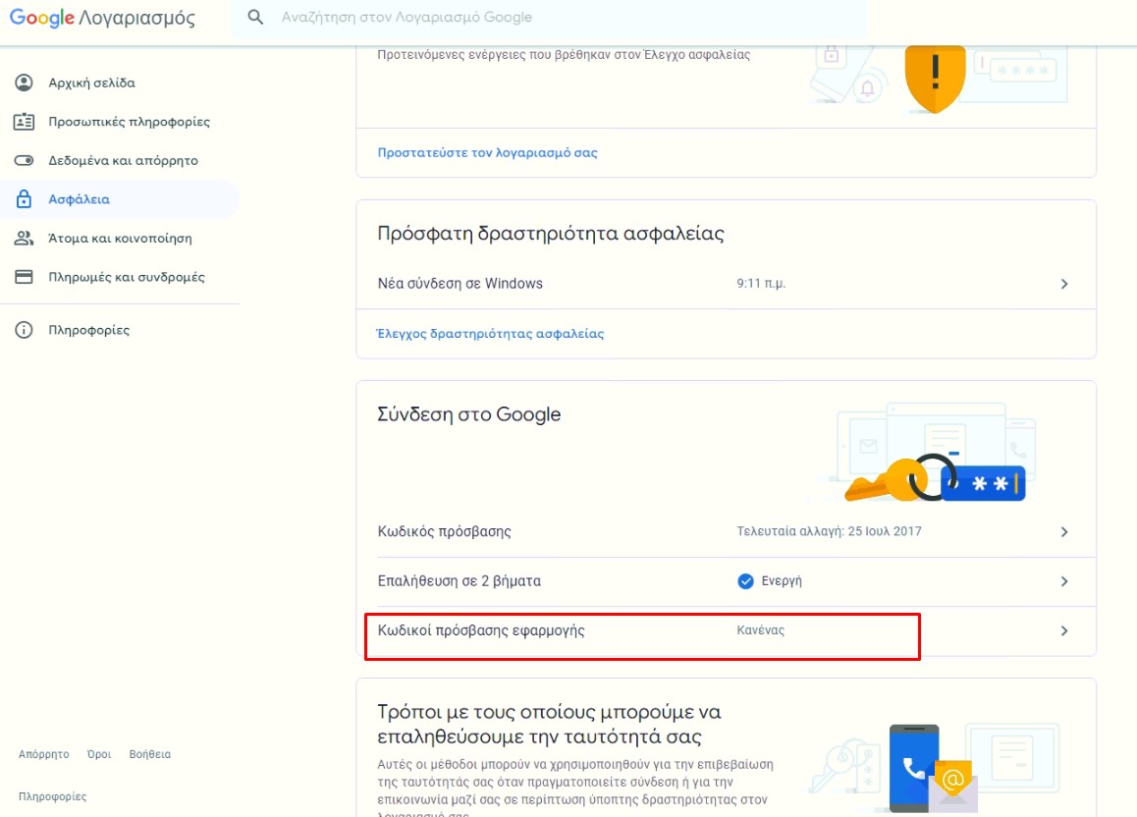The width and height of the screenshot is (1137, 817).
Task: Open the Απόρρητο footer link
Action: click(x=44, y=754)
